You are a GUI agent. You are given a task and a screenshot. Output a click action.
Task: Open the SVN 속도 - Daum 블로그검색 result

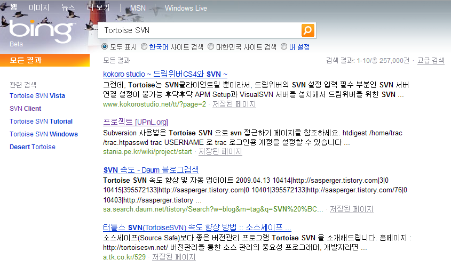click(x=151, y=170)
